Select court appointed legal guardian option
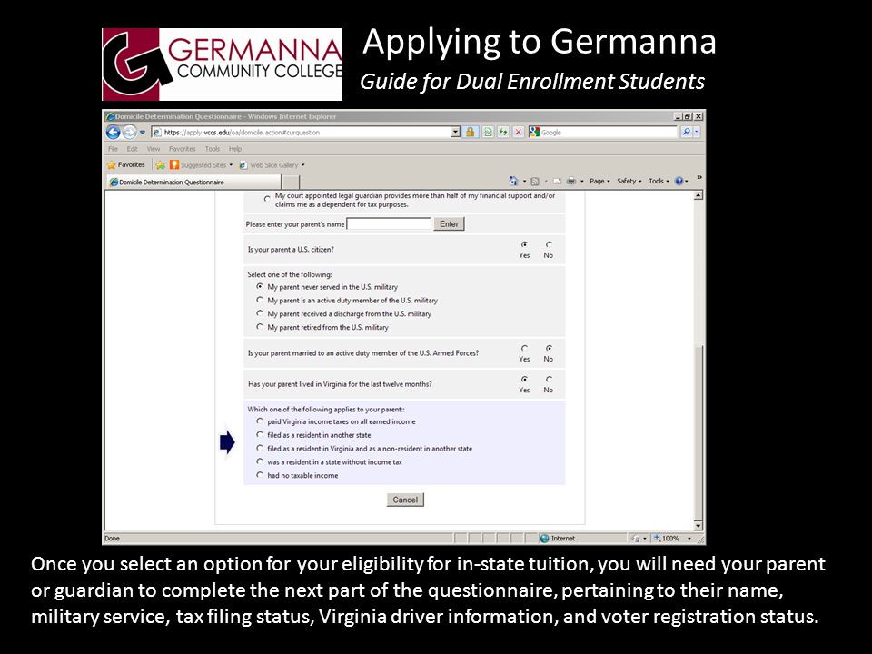 point(267,199)
